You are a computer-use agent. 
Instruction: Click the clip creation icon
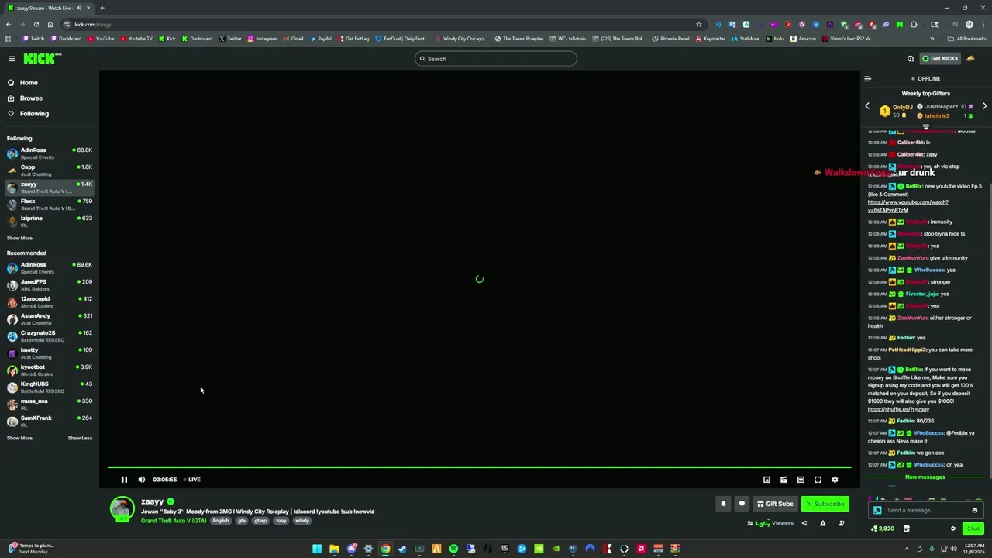pos(784,480)
